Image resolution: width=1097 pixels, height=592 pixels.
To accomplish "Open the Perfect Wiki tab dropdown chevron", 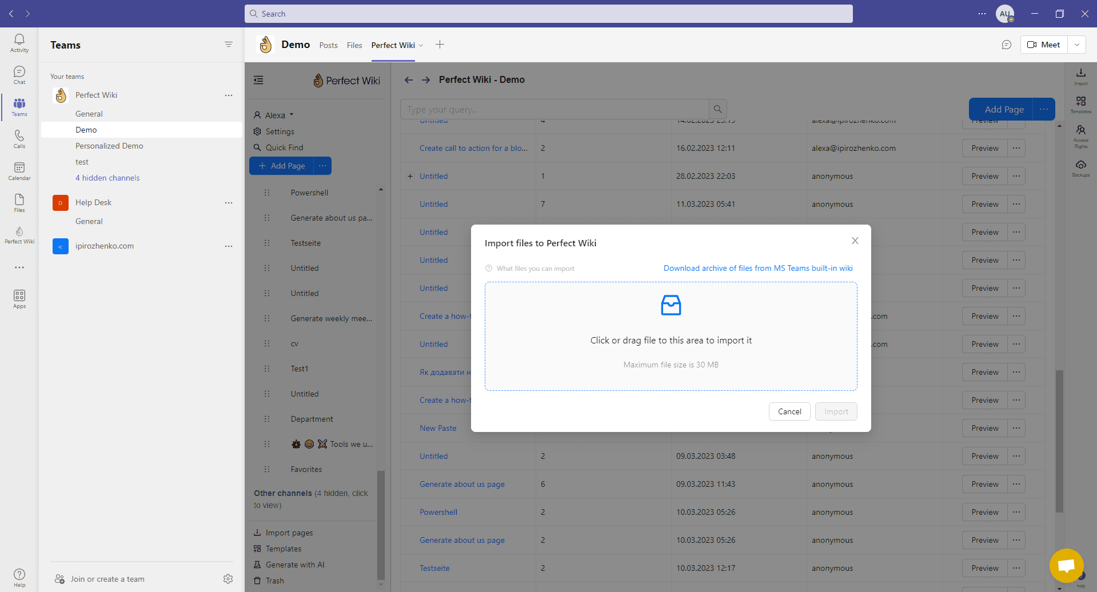I will 421,45.
